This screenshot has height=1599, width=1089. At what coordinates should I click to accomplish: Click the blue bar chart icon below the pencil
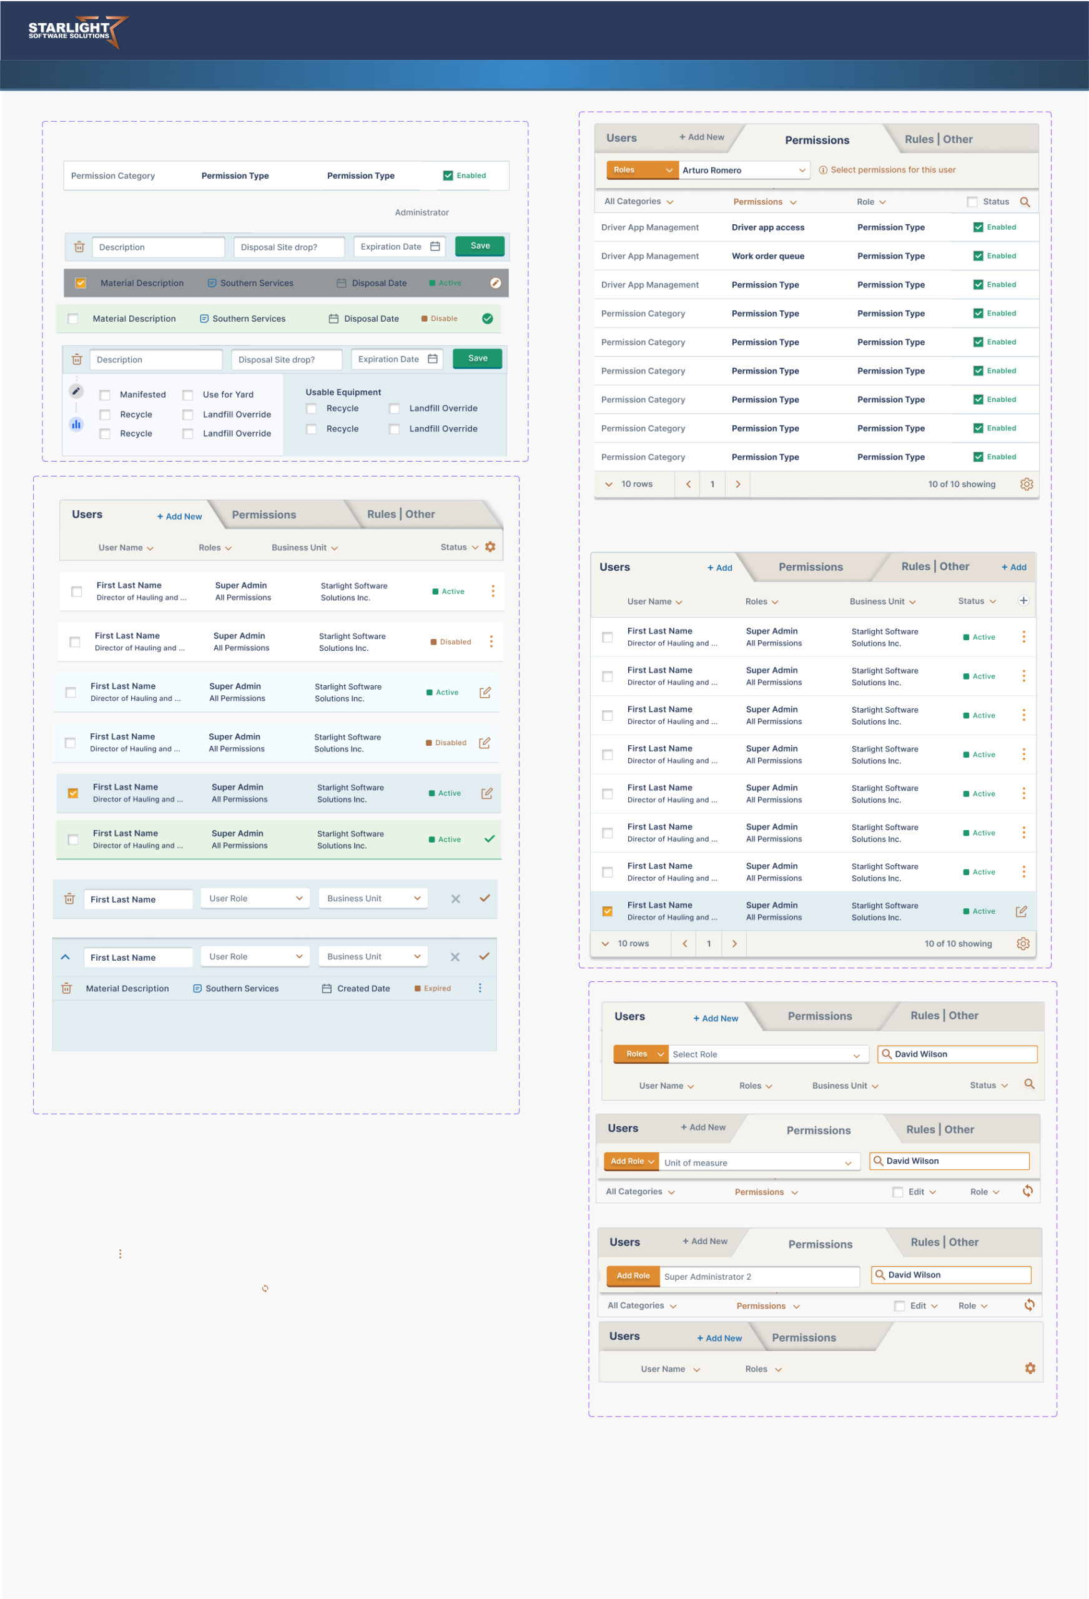[x=76, y=424]
